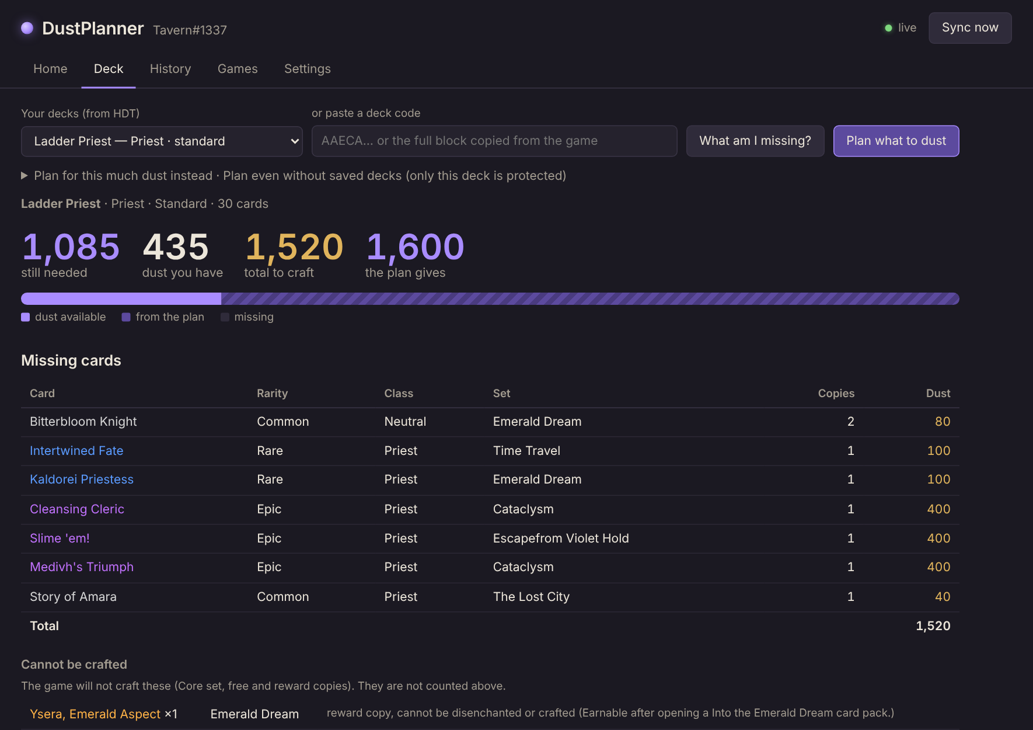Screen dimensions: 1033x730
Task: Click the Missing cards heading
Action: [71, 361]
